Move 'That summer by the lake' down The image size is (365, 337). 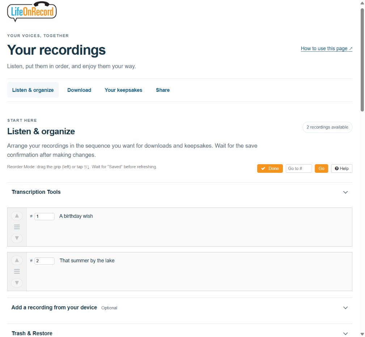[17, 283]
